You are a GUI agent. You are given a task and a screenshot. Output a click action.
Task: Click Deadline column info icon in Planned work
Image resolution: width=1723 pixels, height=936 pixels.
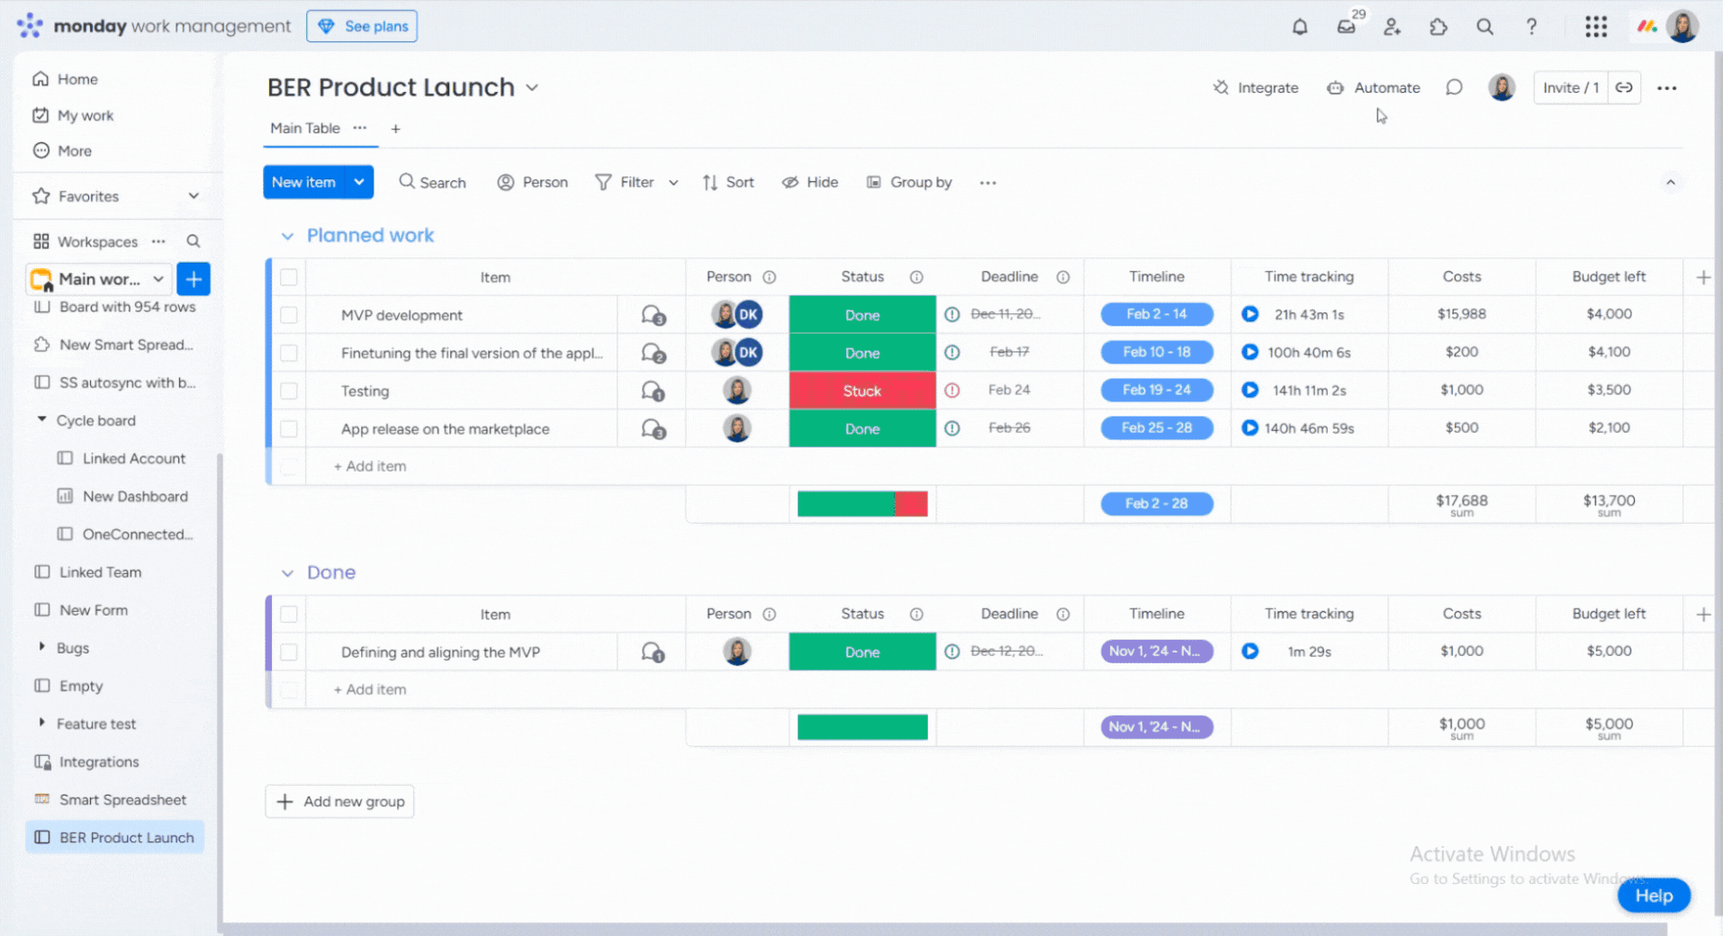1063,277
